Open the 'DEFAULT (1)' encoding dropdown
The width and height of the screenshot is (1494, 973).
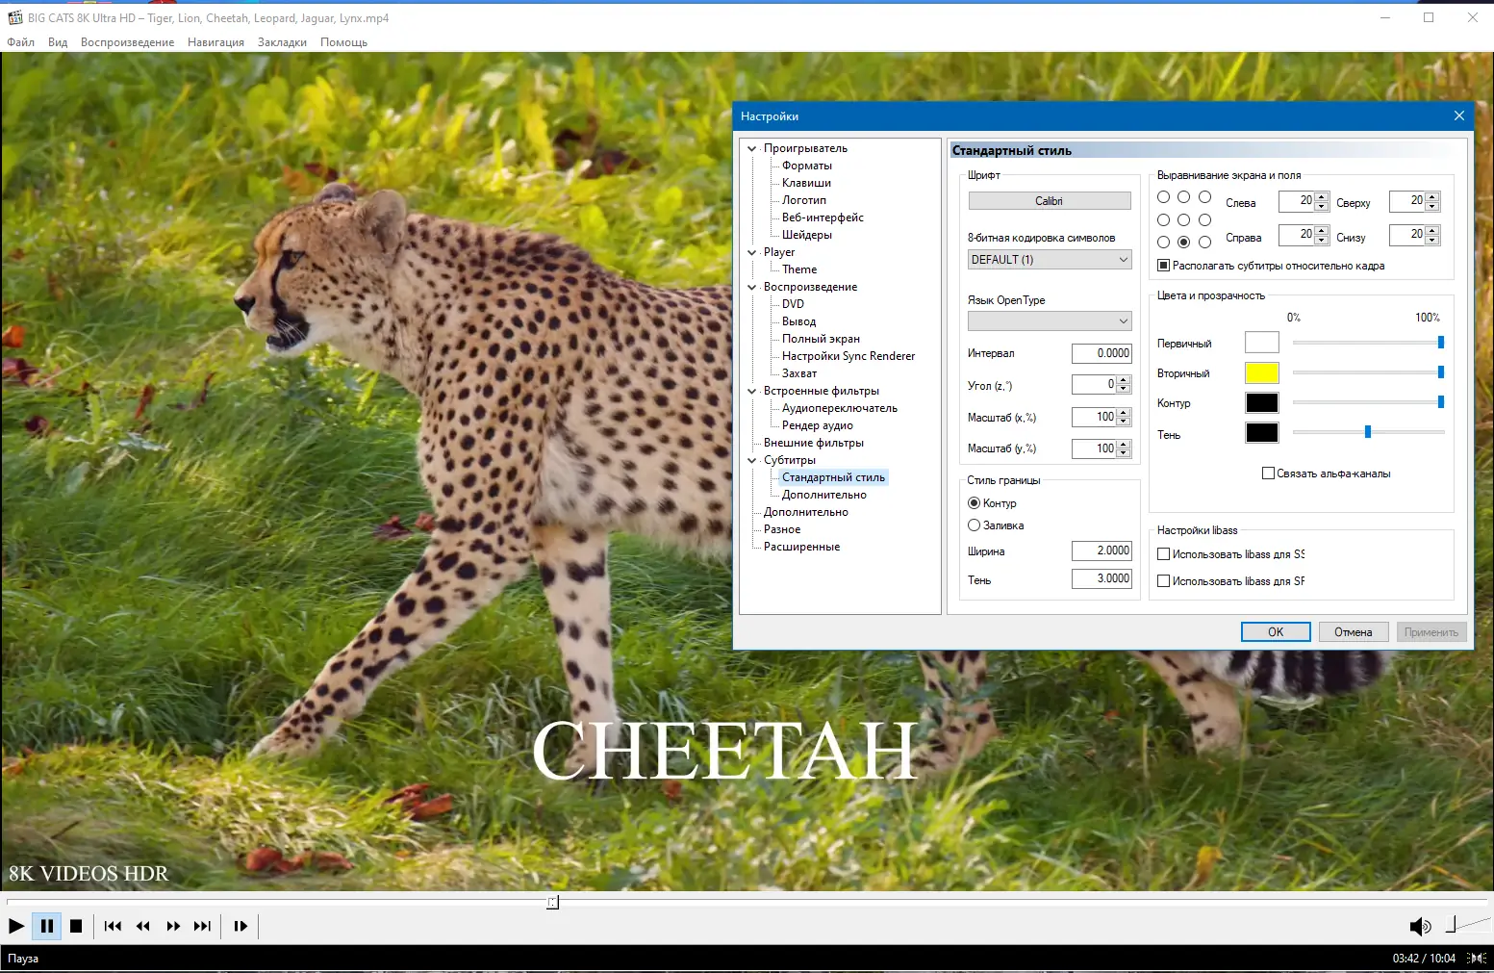point(1049,259)
